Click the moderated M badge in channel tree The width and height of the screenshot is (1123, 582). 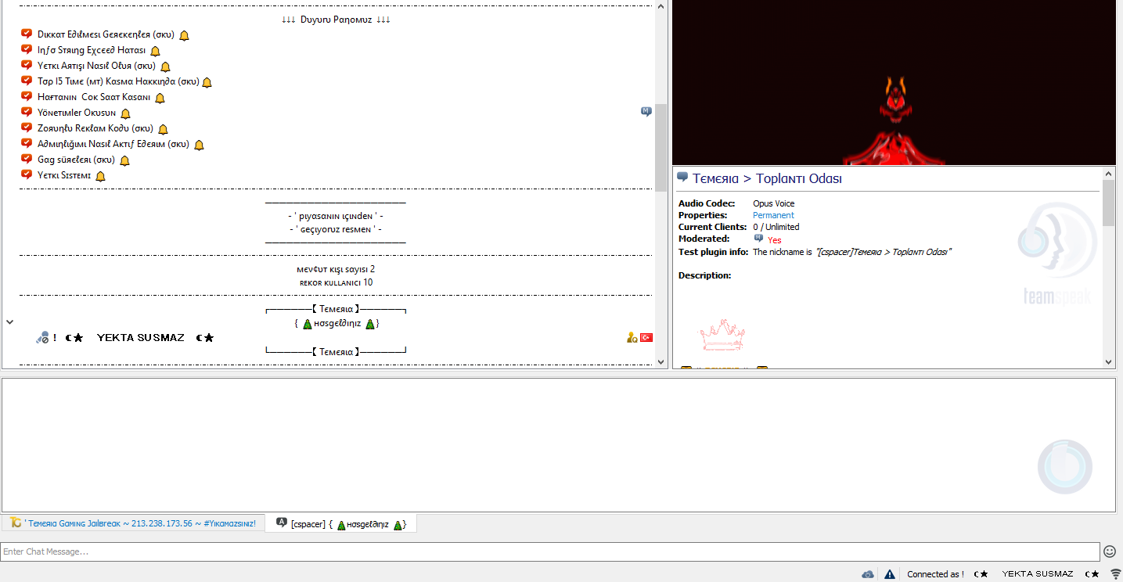[x=646, y=112]
